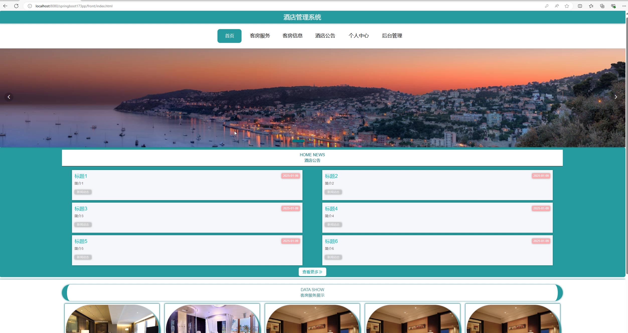Click the HOME NEWS section heading
This screenshot has width=628, height=333.
pos(312,155)
